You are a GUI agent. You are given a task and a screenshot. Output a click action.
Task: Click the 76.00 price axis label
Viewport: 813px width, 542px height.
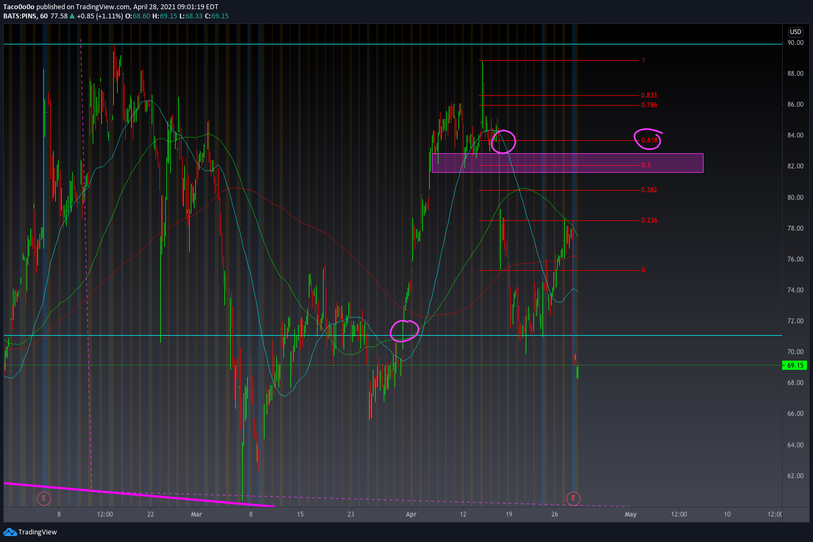pyautogui.click(x=795, y=259)
